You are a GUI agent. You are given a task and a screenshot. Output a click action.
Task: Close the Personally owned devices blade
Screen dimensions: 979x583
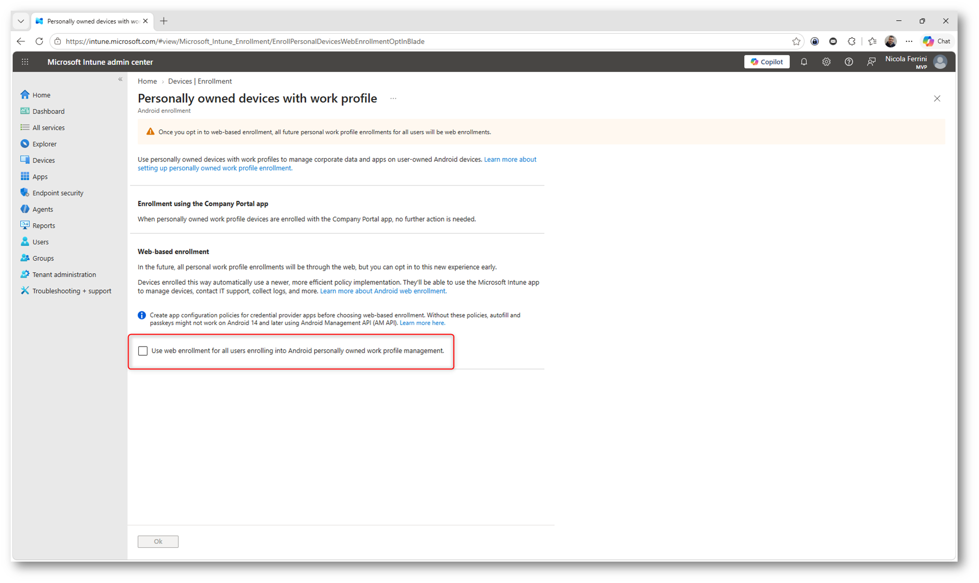pos(937,98)
